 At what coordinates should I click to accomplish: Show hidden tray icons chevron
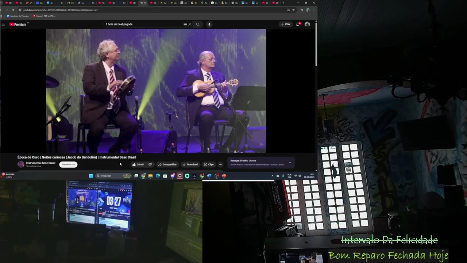[272, 176]
